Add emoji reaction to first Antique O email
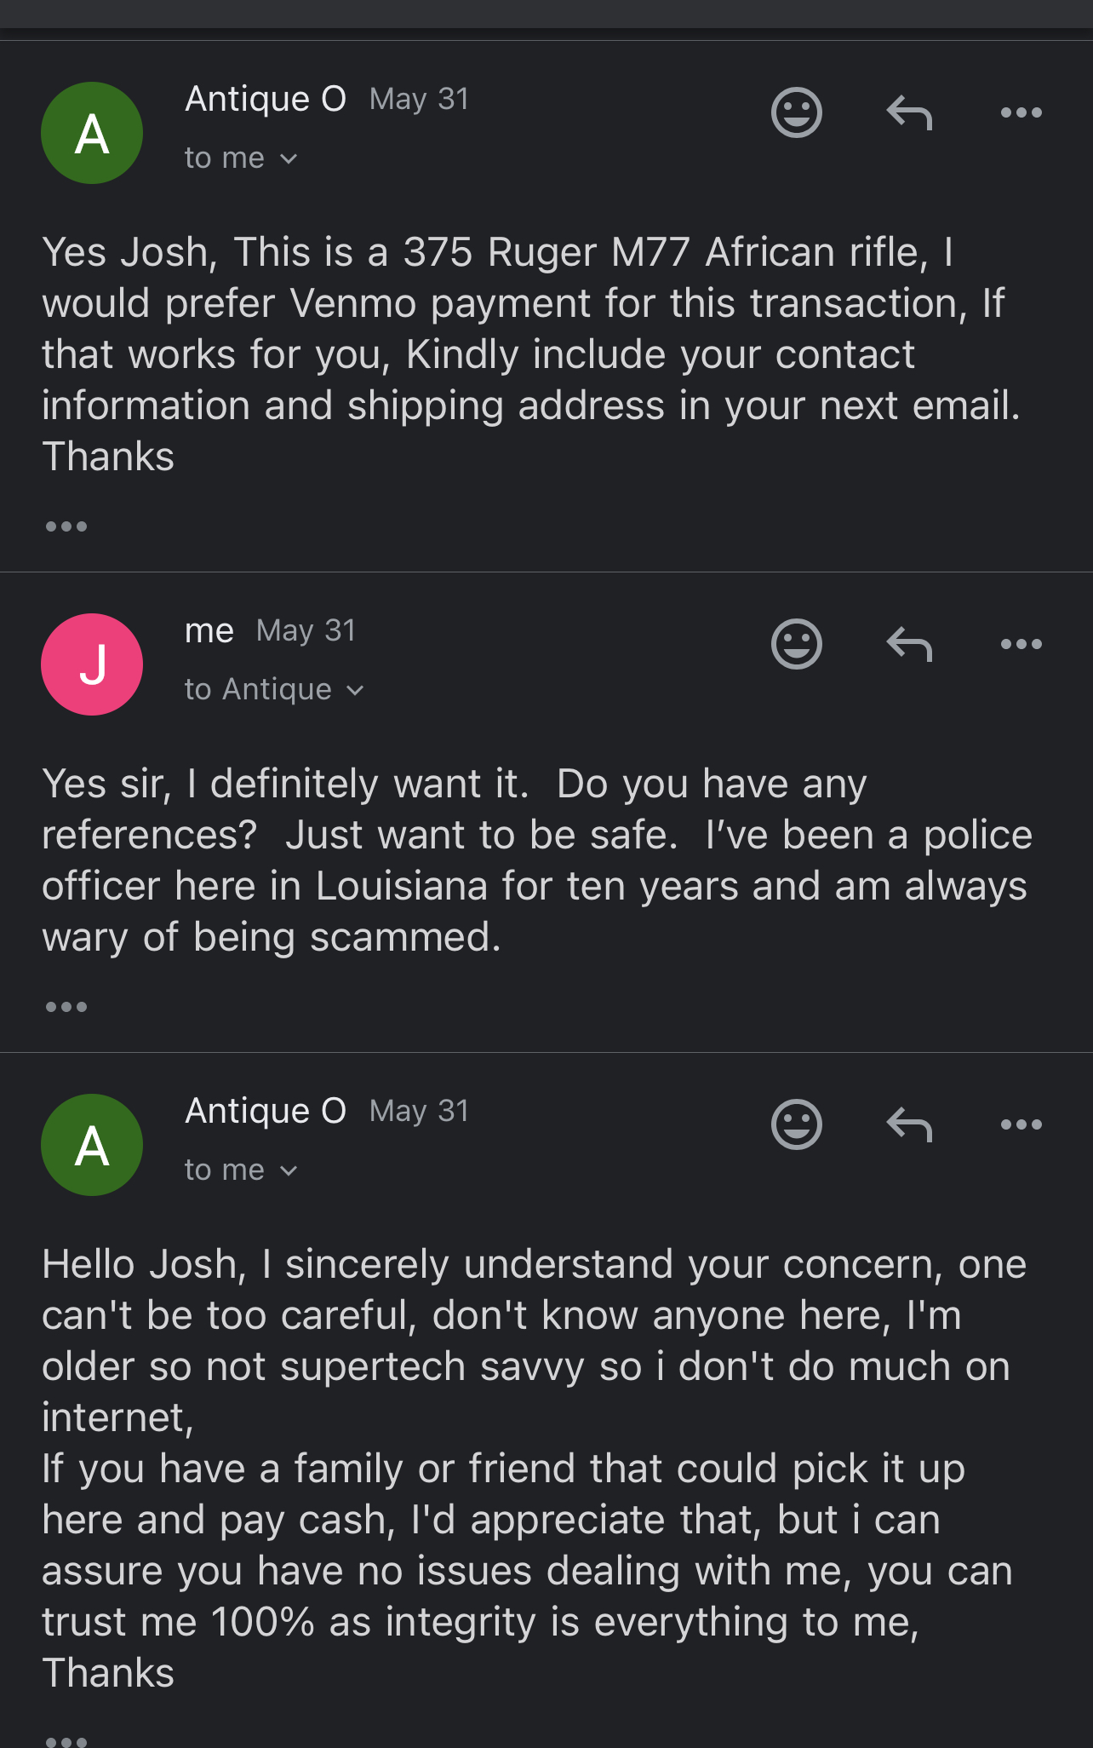 pos(796,112)
